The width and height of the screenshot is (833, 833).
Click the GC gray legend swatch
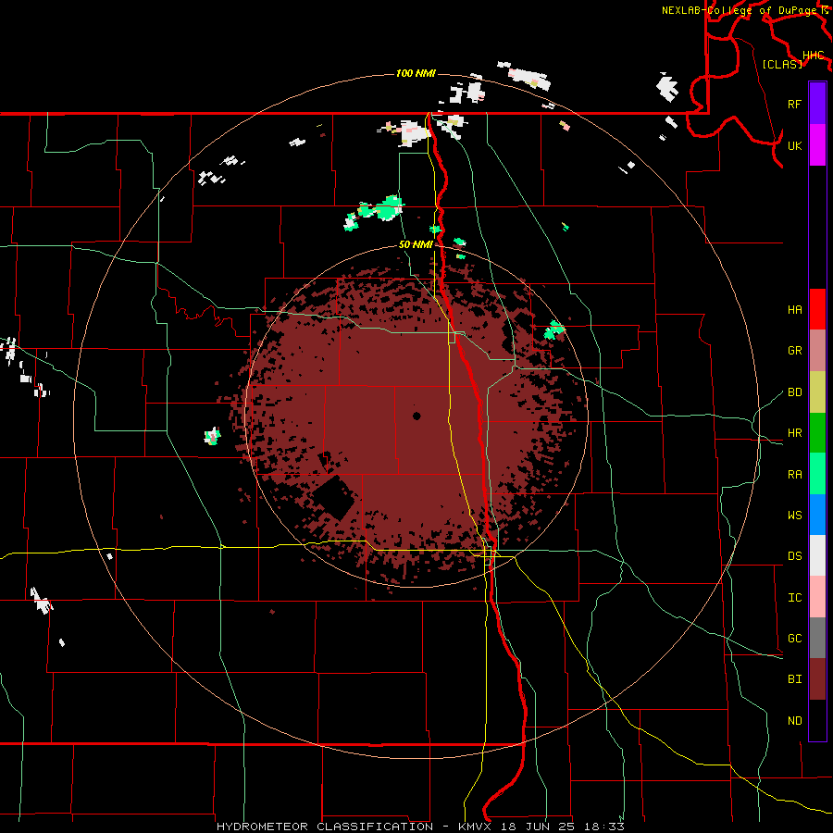[817, 638]
